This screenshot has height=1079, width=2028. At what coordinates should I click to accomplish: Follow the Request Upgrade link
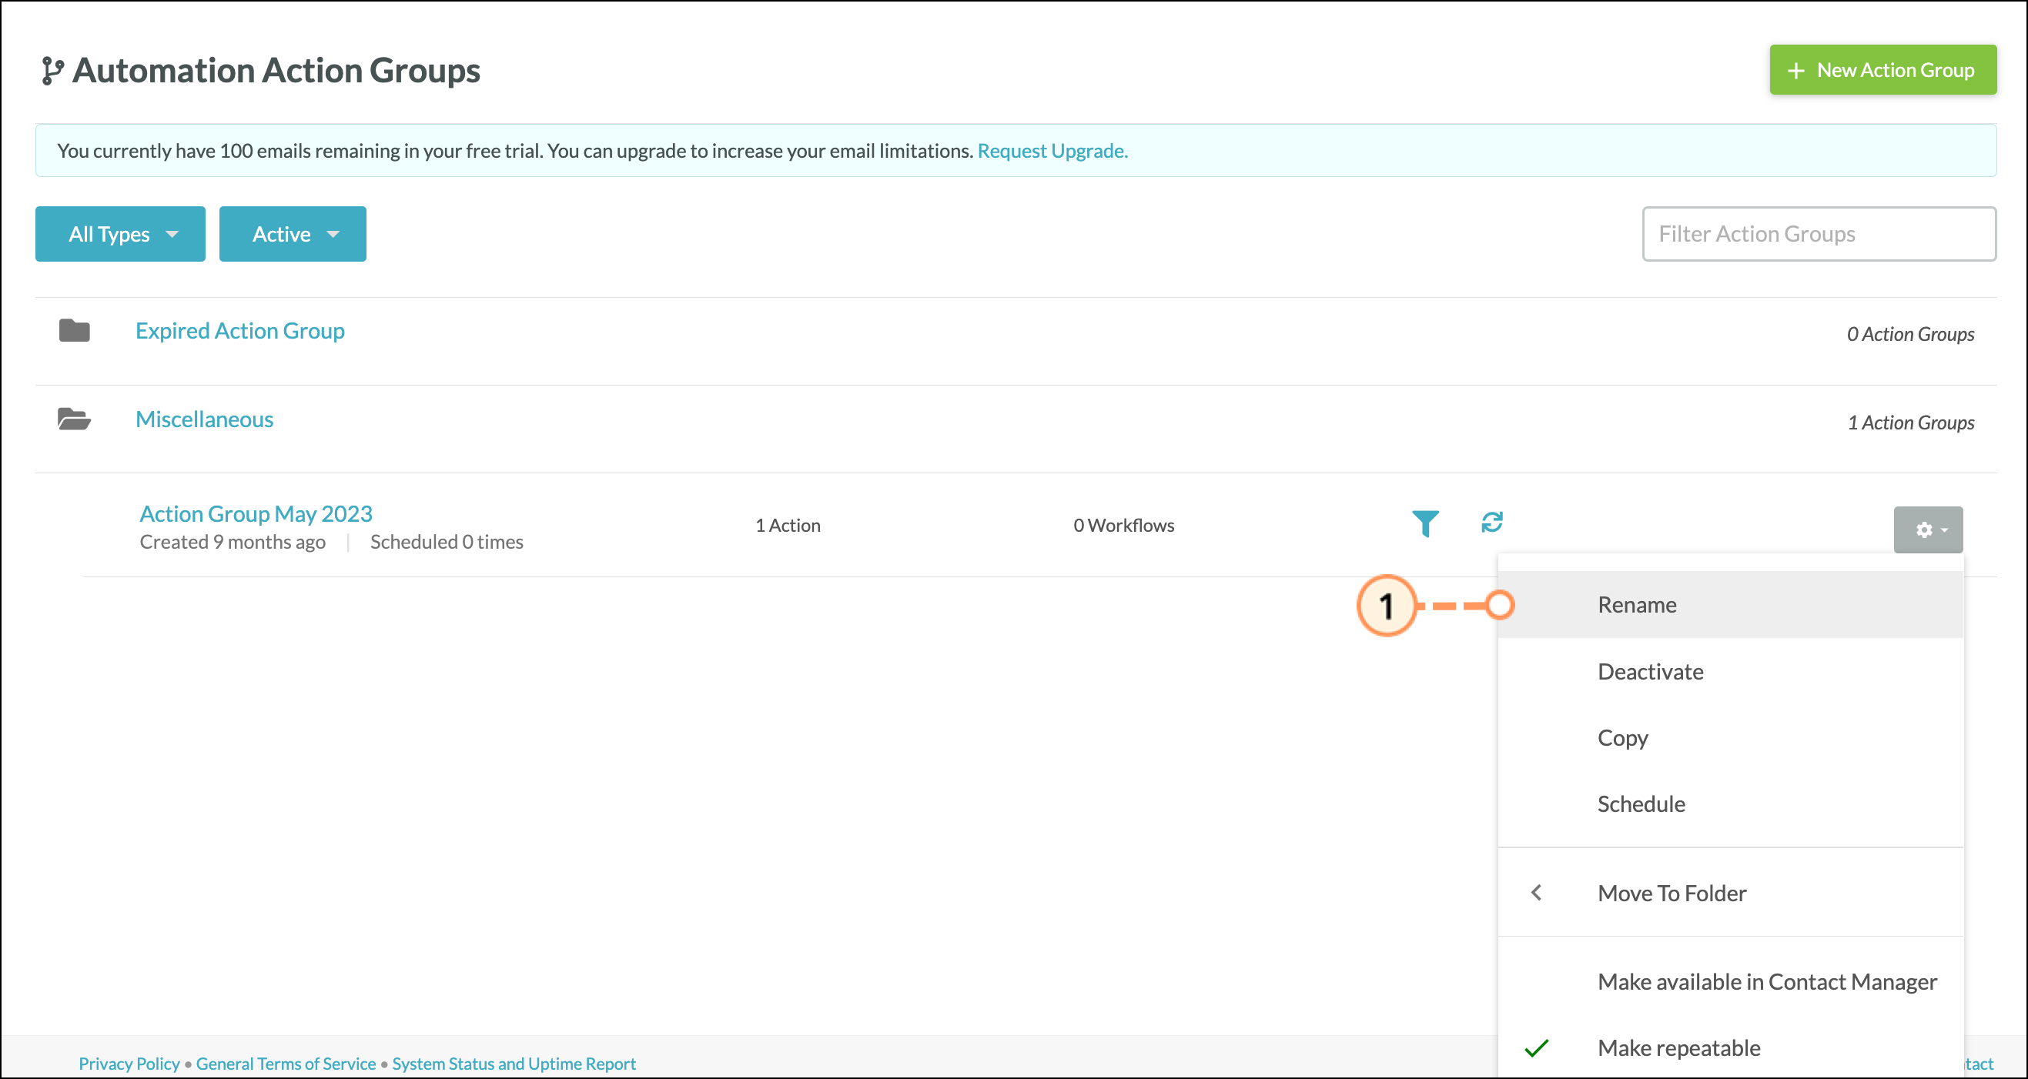pyautogui.click(x=1052, y=150)
